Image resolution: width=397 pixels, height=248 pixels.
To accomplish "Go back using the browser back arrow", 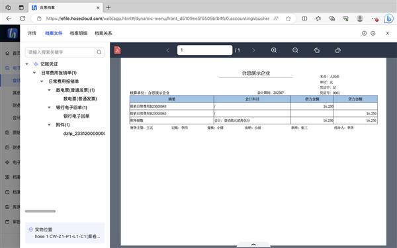I will point(9,19).
